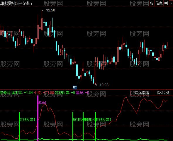
Task: Open the 指标说明 button
Action: [163, 93]
